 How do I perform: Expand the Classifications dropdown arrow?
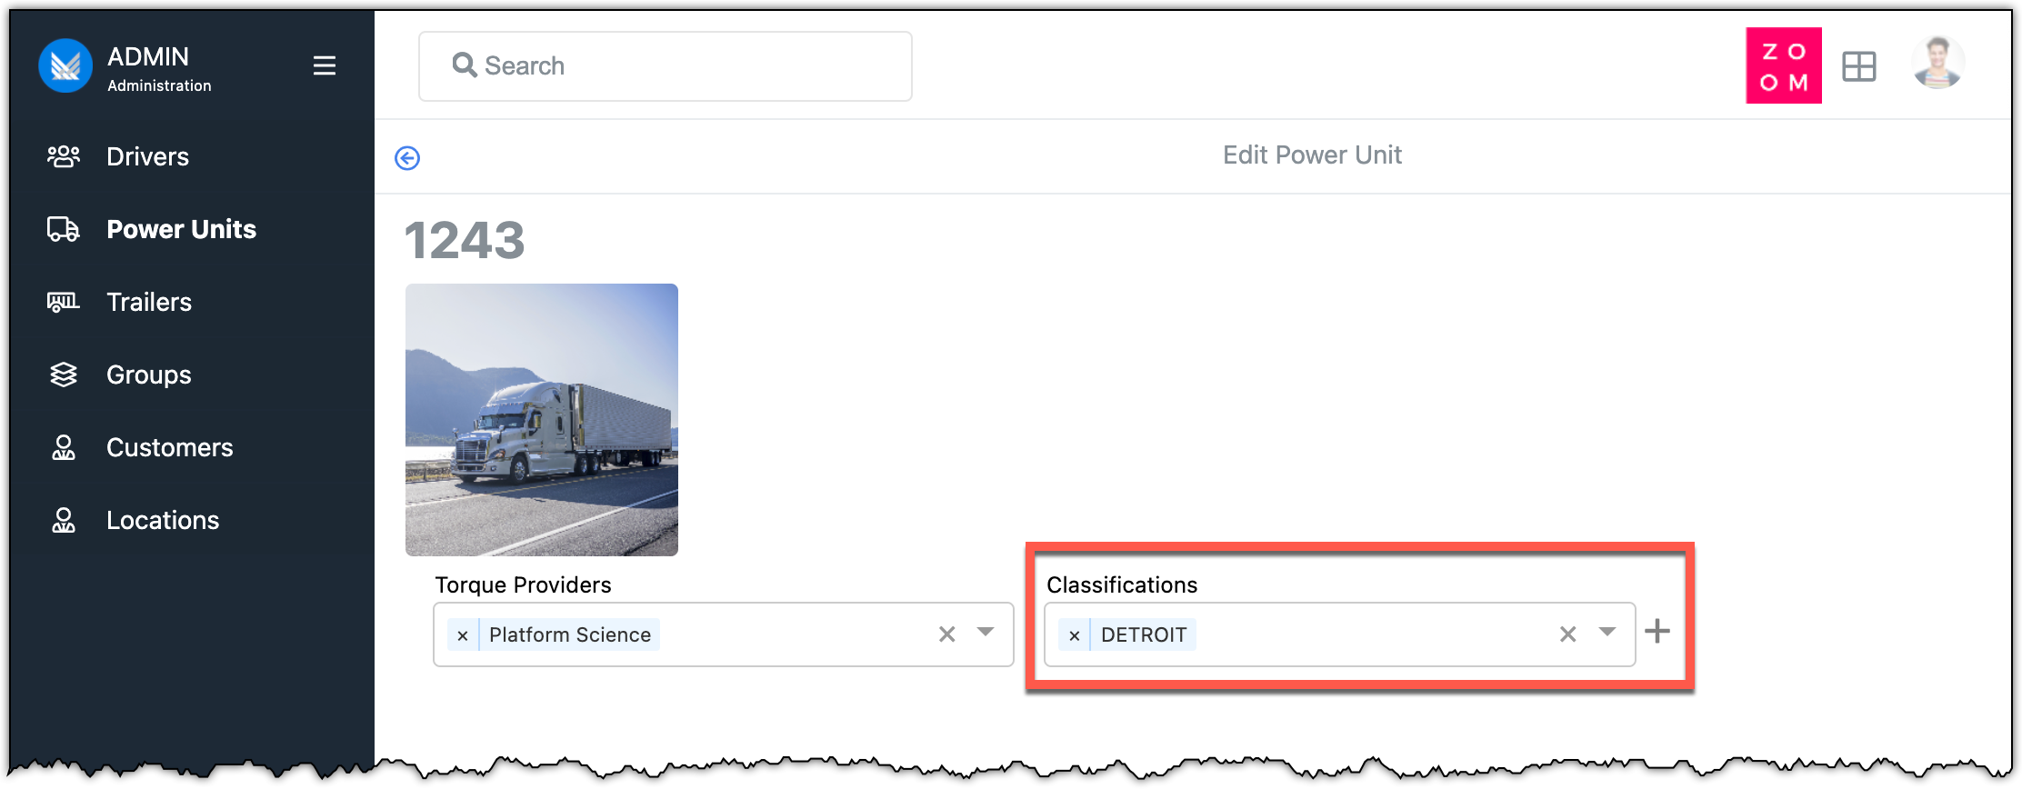coord(1607,633)
